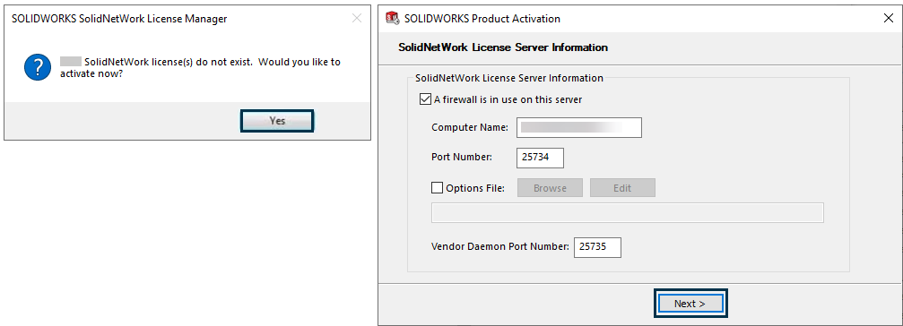Uncheck the firewall in use checkbox
903x326 pixels.
coord(426,99)
